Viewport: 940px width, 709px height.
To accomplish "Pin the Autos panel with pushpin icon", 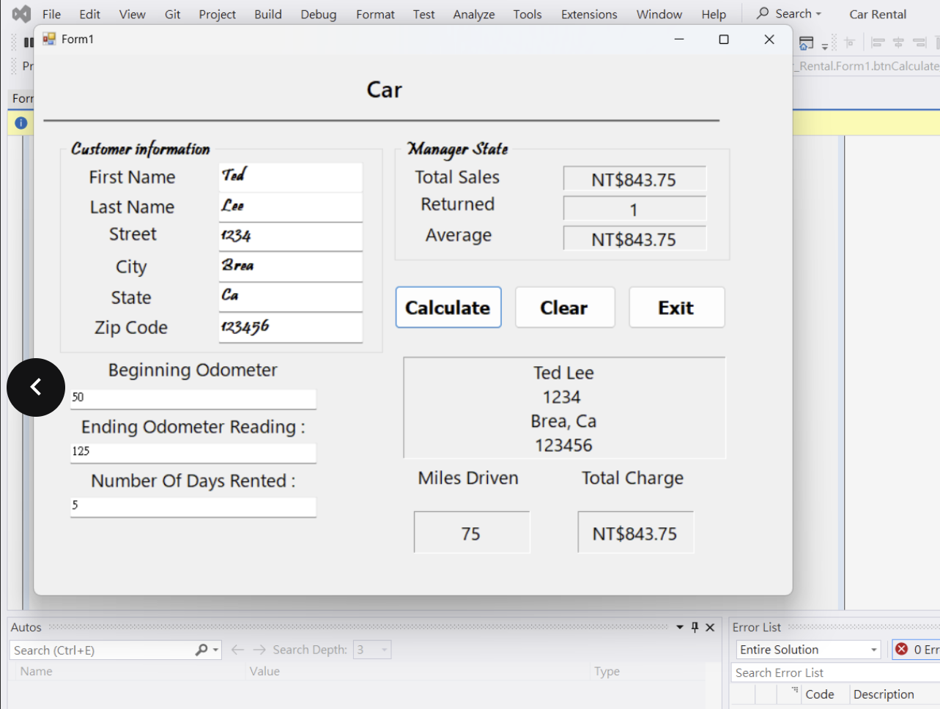I will (695, 627).
